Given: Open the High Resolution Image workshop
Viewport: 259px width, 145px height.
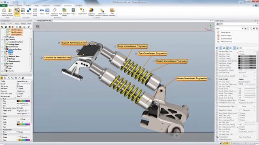Looking at the screenshot, I should coord(64,12).
